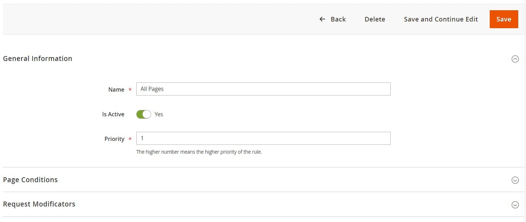Image resolution: width=526 pixels, height=222 pixels.
Task: Click the left arrow icon beside Back
Action: (322, 19)
